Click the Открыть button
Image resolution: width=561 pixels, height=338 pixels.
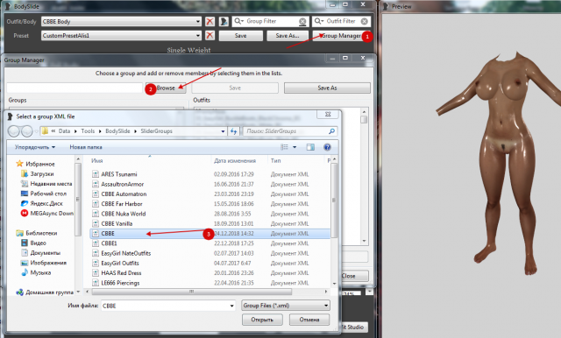(262, 320)
